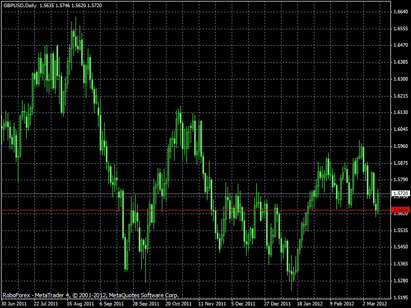
Task: Click the 1.6385 price axis label
Action: (x=401, y=62)
